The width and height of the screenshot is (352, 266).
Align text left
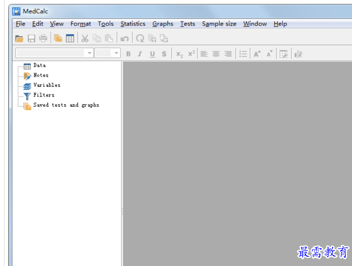tap(204, 54)
